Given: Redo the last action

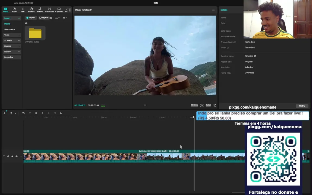Looking at the screenshot, I should click(x=30, y=113).
